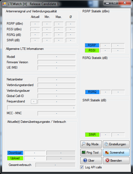Select the blue Download legend label
Screen dimensions: 133x174
15,153
